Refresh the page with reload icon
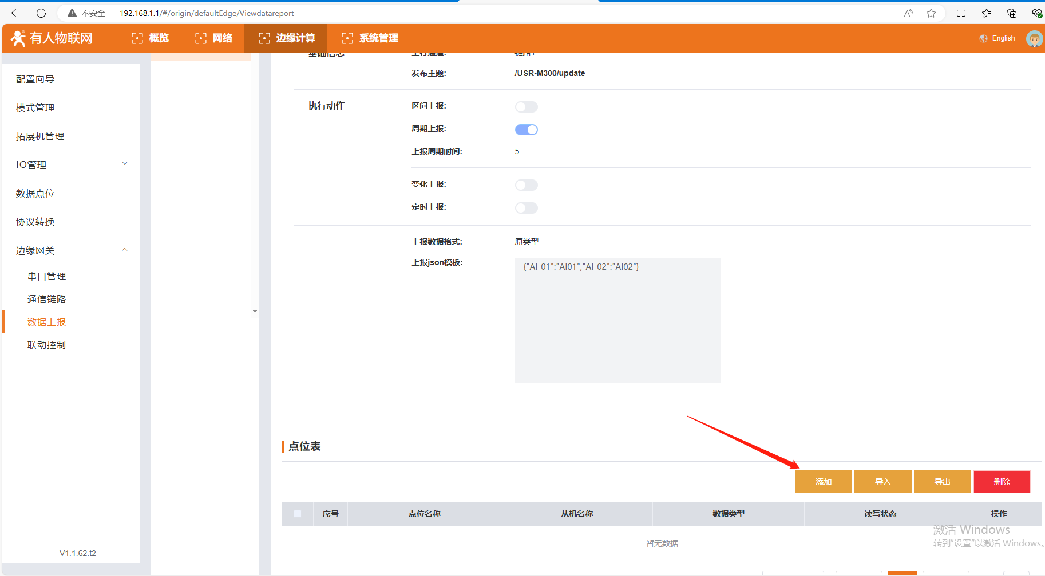The height and width of the screenshot is (576, 1045). 41,13
